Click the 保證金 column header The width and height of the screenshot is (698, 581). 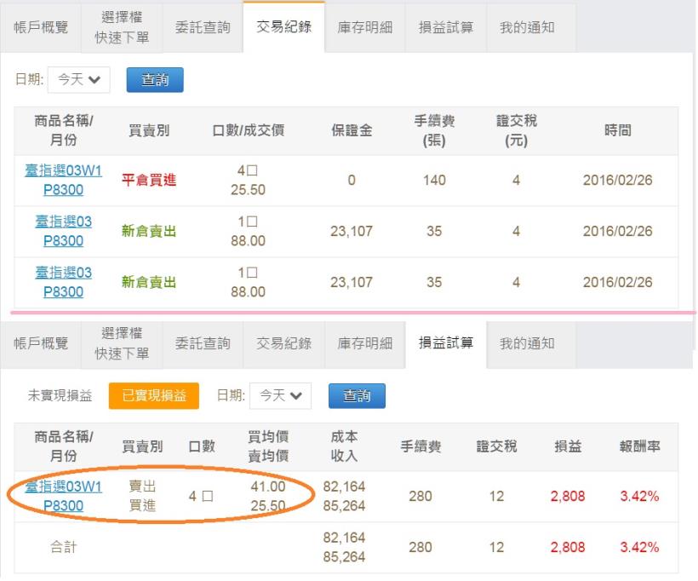point(352,130)
